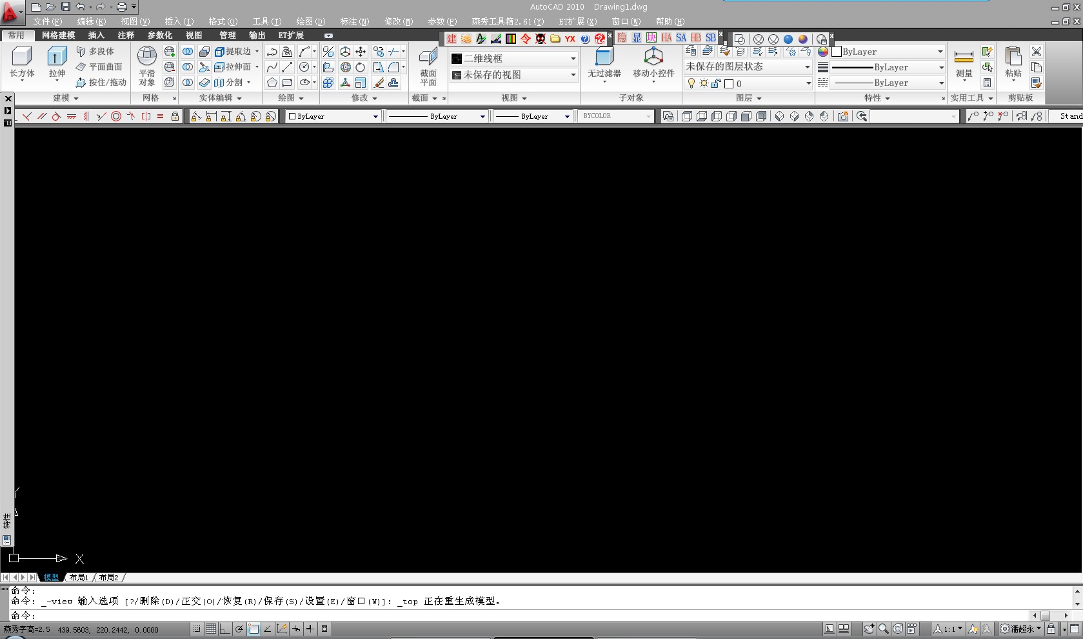Click the red YX toolbar icon
This screenshot has width=1083, height=639.
coord(570,39)
